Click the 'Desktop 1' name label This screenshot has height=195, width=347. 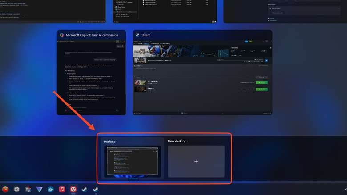click(112, 141)
